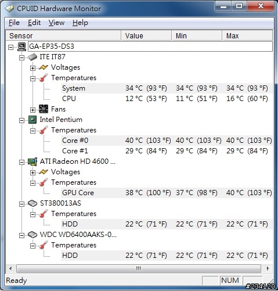The height and width of the screenshot is (291, 278).
Task: Collapse the GA-EP35-DS3 root node
Action: click(11, 47)
